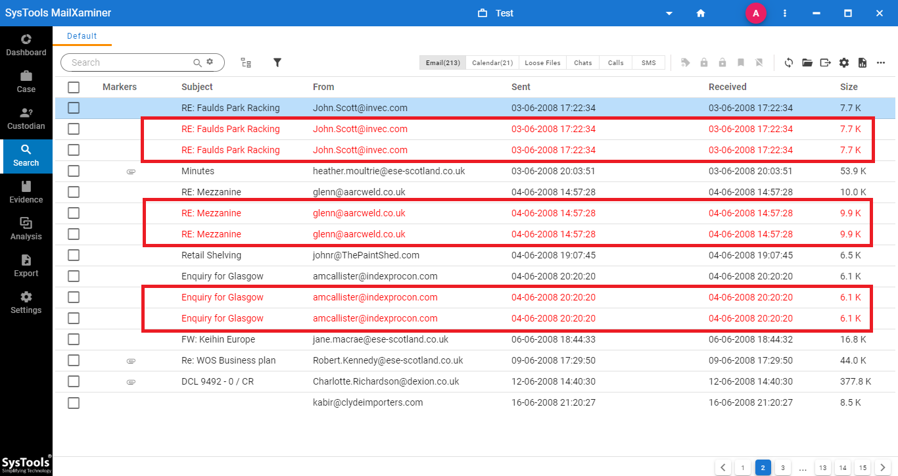Screen dimensions: 898x476
Task: Sort by the Received column header
Action: 728,87
